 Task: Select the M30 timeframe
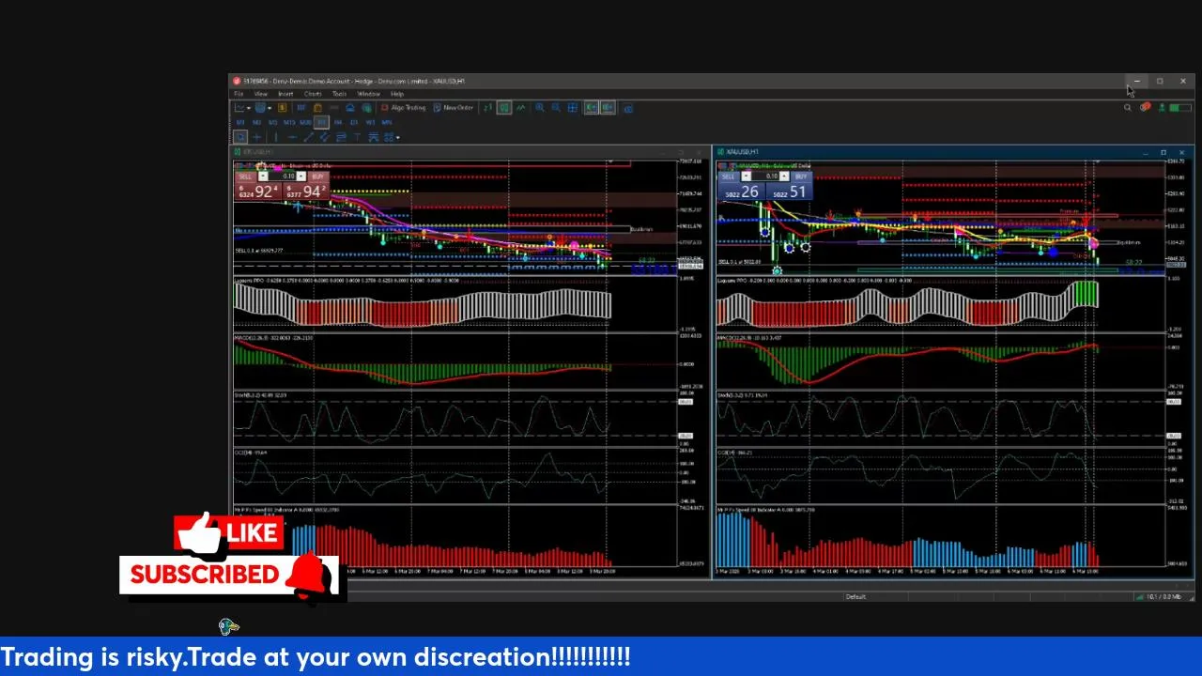point(306,122)
